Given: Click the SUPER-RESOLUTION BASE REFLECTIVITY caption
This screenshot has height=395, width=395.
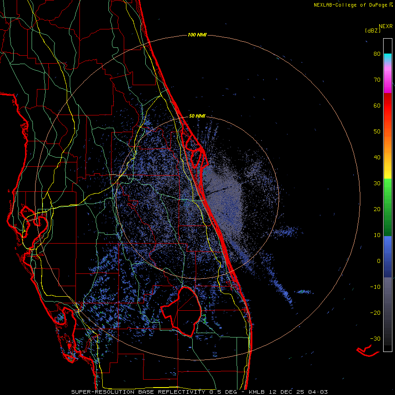Looking at the screenshot, I should (x=138, y=392).
